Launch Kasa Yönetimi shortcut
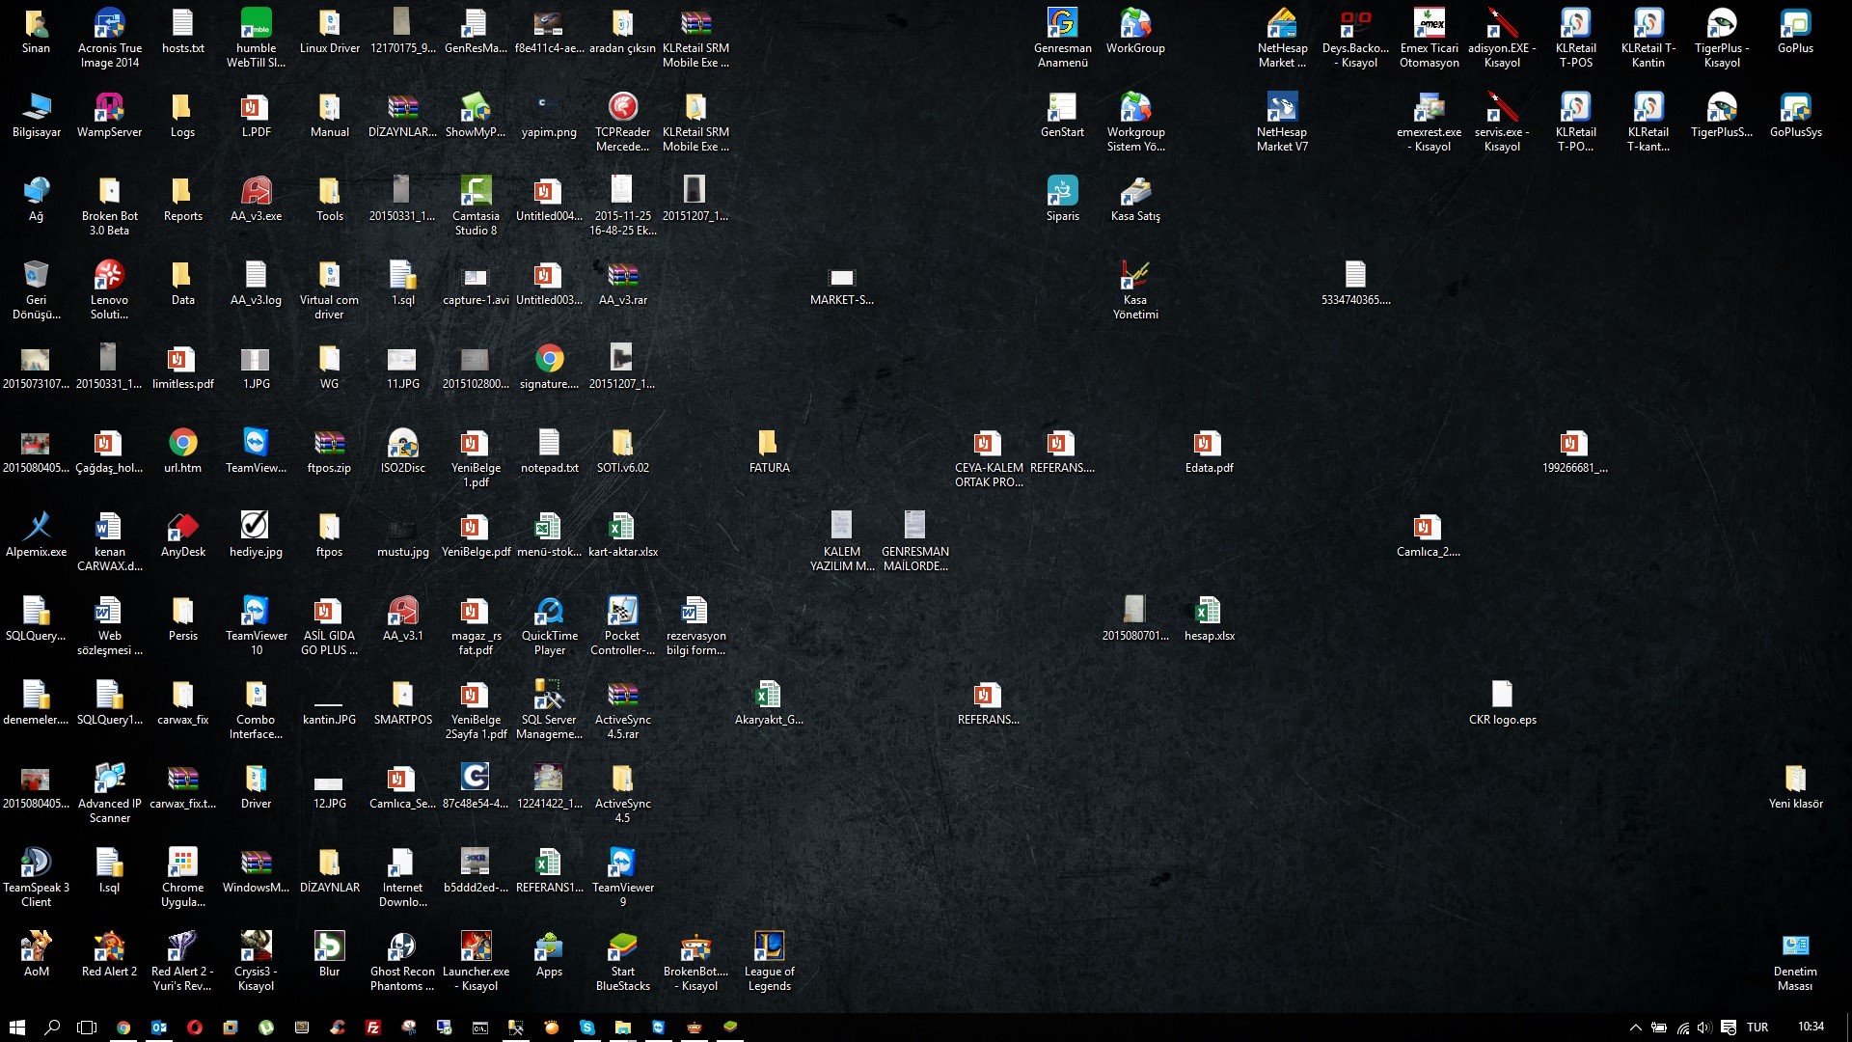1852x1042 pixels. (1135, 289)
